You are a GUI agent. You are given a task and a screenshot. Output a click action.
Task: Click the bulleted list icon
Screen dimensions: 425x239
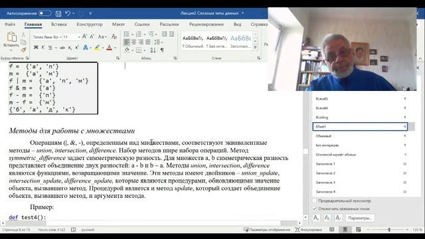coord(127,35)
